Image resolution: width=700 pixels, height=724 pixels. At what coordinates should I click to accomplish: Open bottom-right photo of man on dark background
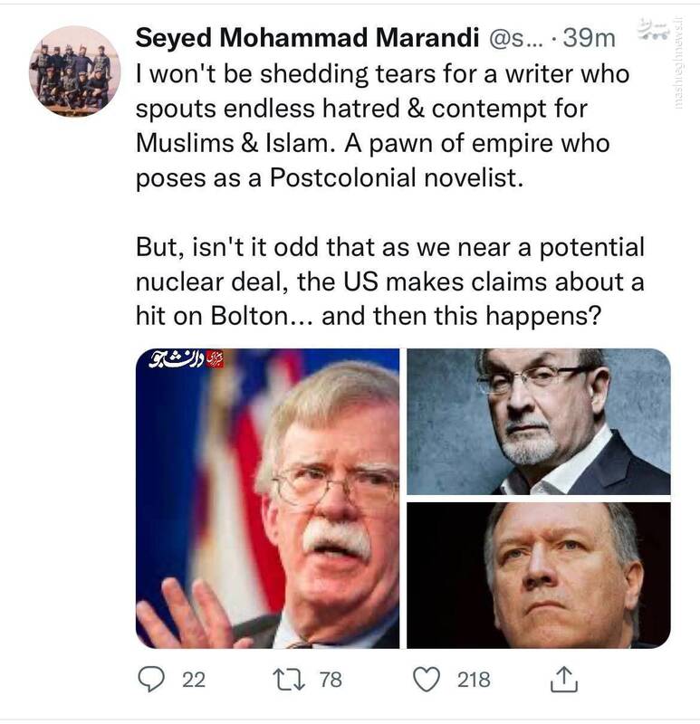(x=539, y=575)
